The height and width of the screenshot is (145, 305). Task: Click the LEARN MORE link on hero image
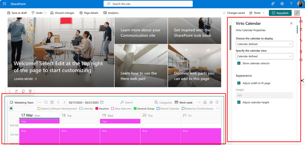coord(26,79)
